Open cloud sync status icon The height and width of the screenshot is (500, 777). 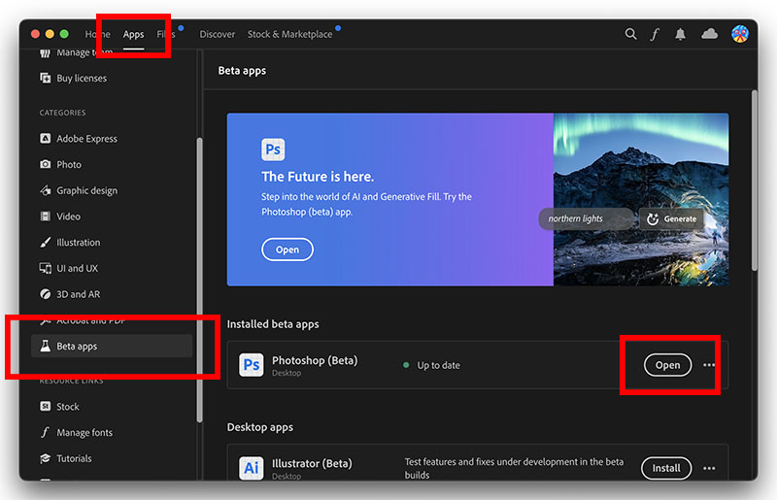(x=709, y=34)
